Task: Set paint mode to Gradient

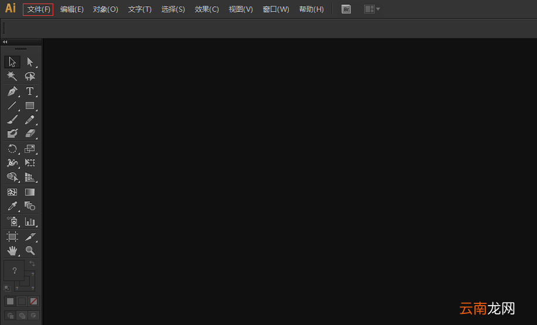Action: point(22,301)
